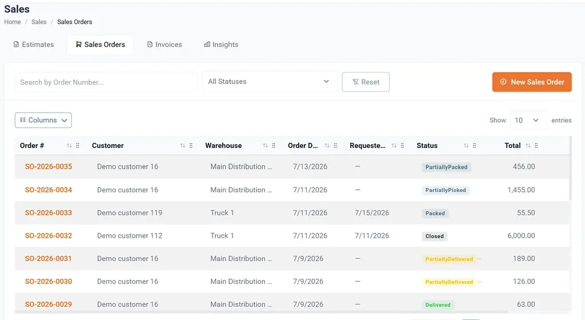Screen dimensions: 585x320
Task: Open order SO-2026-0035
Action: (49, 167)
